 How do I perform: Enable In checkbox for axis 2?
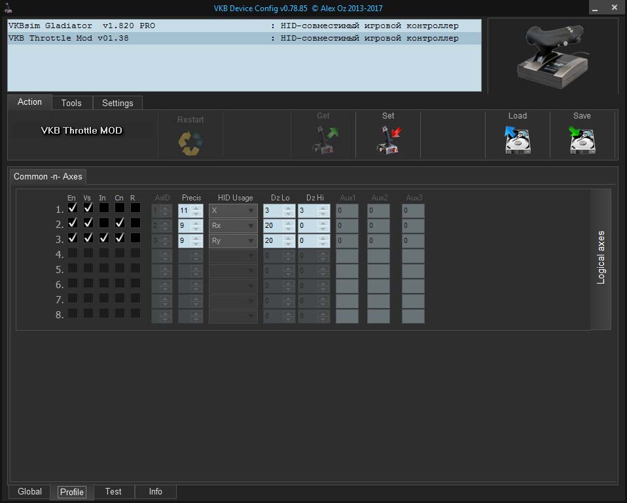(104, 223)
